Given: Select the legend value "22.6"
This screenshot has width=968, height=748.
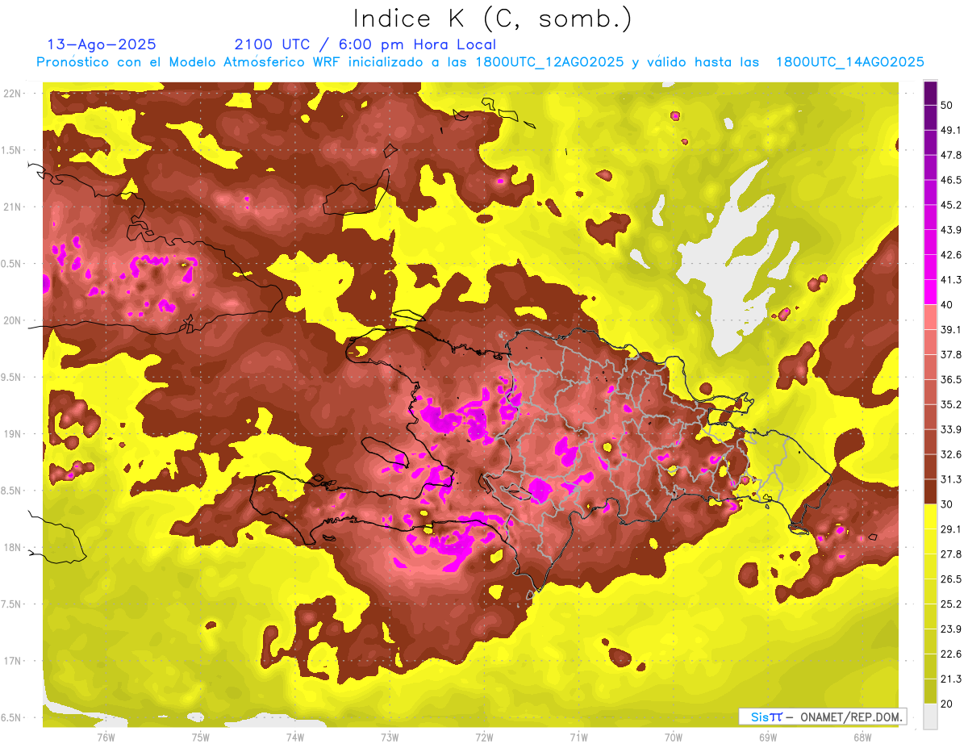Looking at the screenshot, I should tap(950, 654).
